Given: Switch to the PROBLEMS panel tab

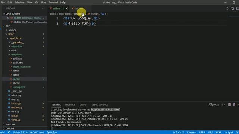Looking at the screenshot, I should coord(70,105).
